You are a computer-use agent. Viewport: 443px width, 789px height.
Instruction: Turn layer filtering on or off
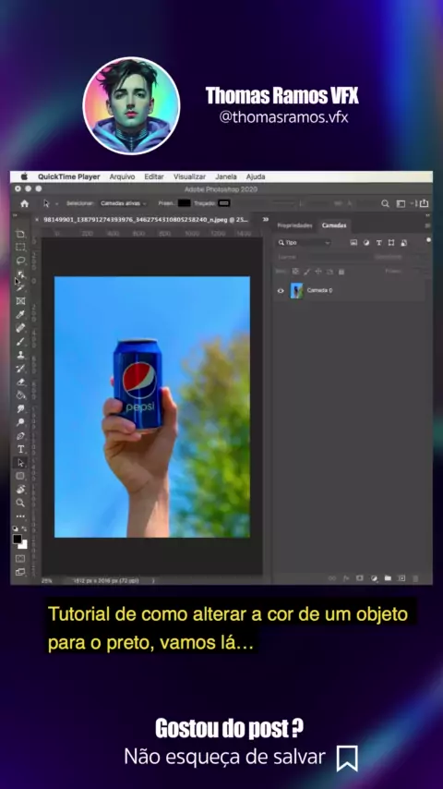point(428,240)
